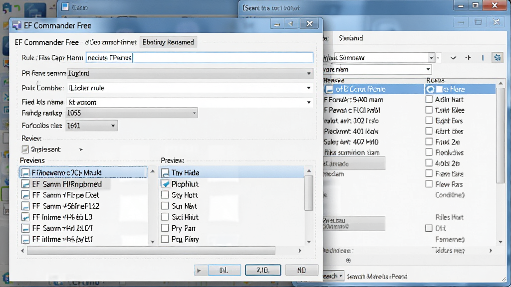Check 'Eght Exs' in the Search window

point(429,121)
